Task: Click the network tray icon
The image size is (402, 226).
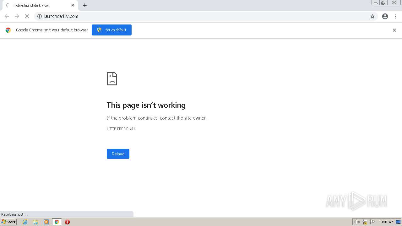Action: tap(365, 222)
